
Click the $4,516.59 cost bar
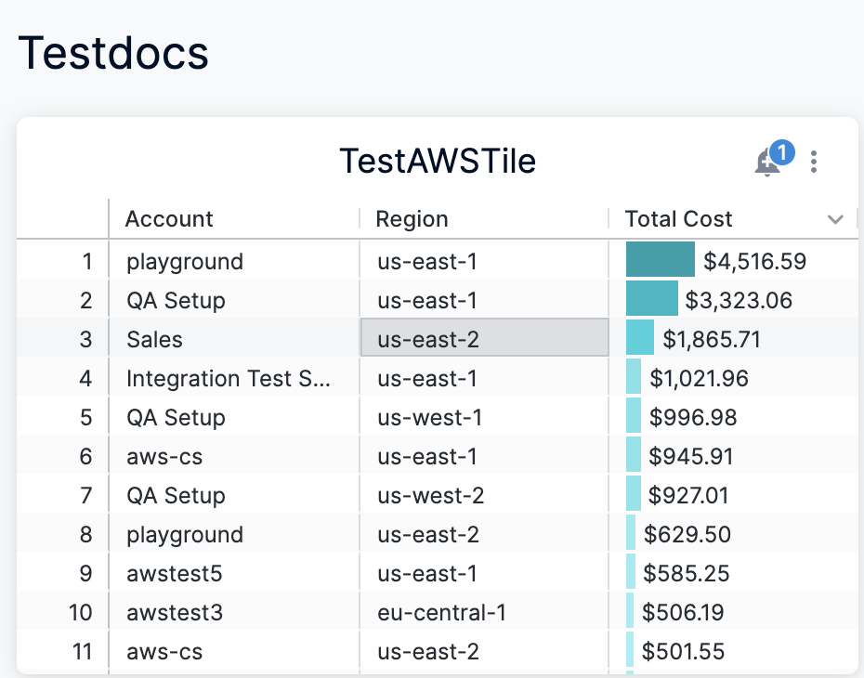(661, 260)
